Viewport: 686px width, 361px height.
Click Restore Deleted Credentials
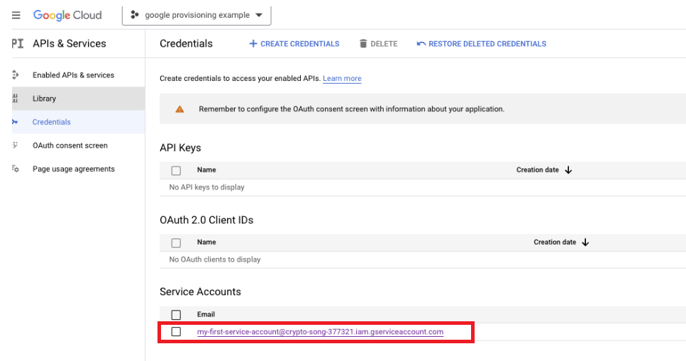pos(482,44)
